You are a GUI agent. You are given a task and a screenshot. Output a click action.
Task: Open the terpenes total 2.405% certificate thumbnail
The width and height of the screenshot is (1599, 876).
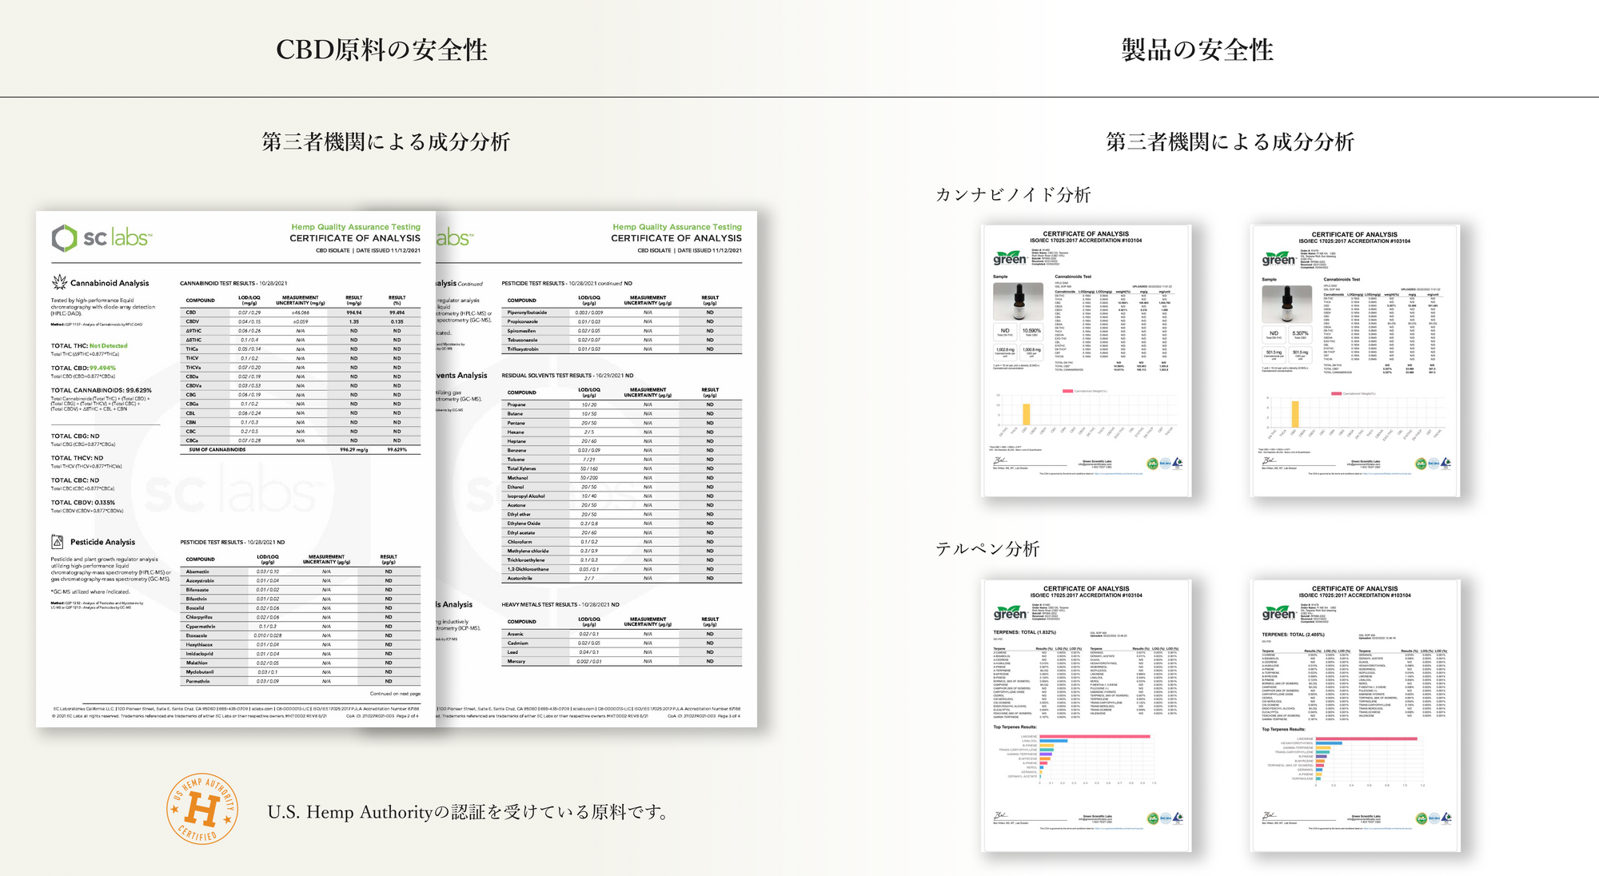pos(1355,715)
